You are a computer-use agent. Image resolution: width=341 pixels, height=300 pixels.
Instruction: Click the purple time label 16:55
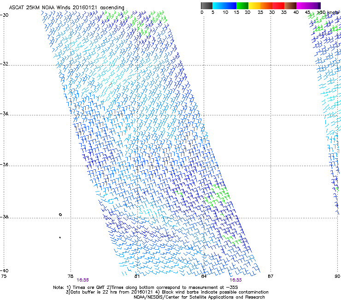click(x=236, y=280)
